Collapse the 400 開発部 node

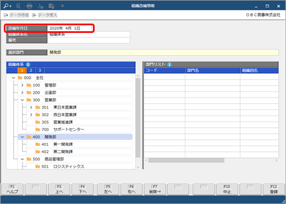(x=22, y=137)
